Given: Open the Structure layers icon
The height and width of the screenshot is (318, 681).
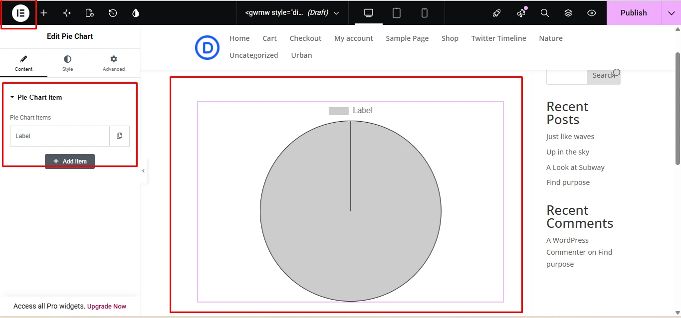Looking at the screenshot, I should (568, 13).
